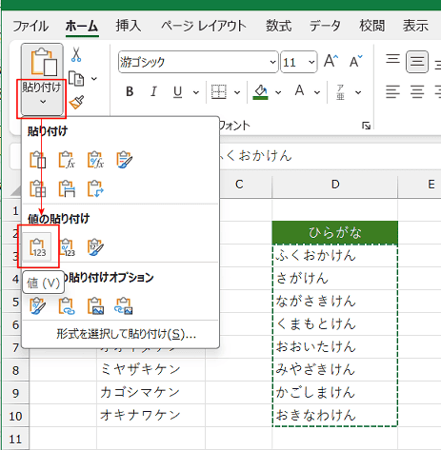This screenshot has width=441, height=450.
Task: Click Keep Source Column Widths paste icon
Action: (67, 188)
